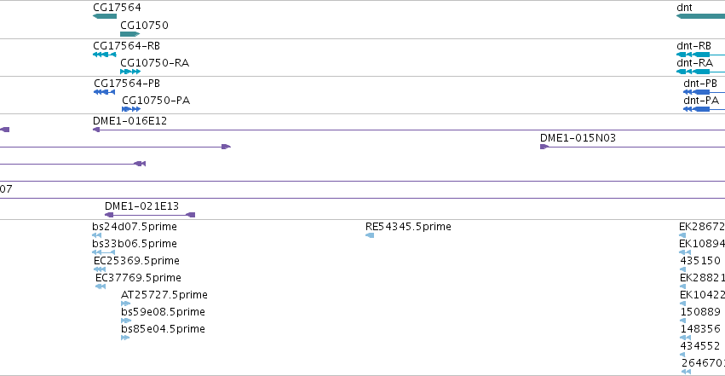Click the bs33b06.5prime EST glyph
This screenshot has width=725, height=376.
click(104, 252)
